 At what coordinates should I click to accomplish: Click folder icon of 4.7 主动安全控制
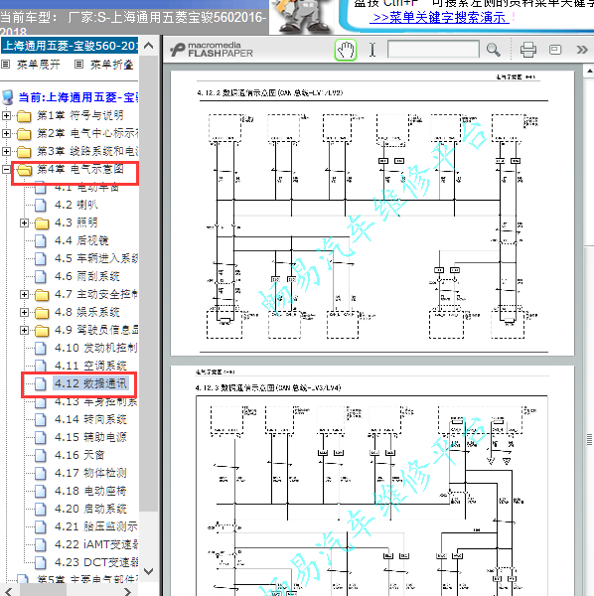pyautogui.click(x=42, y=295)
